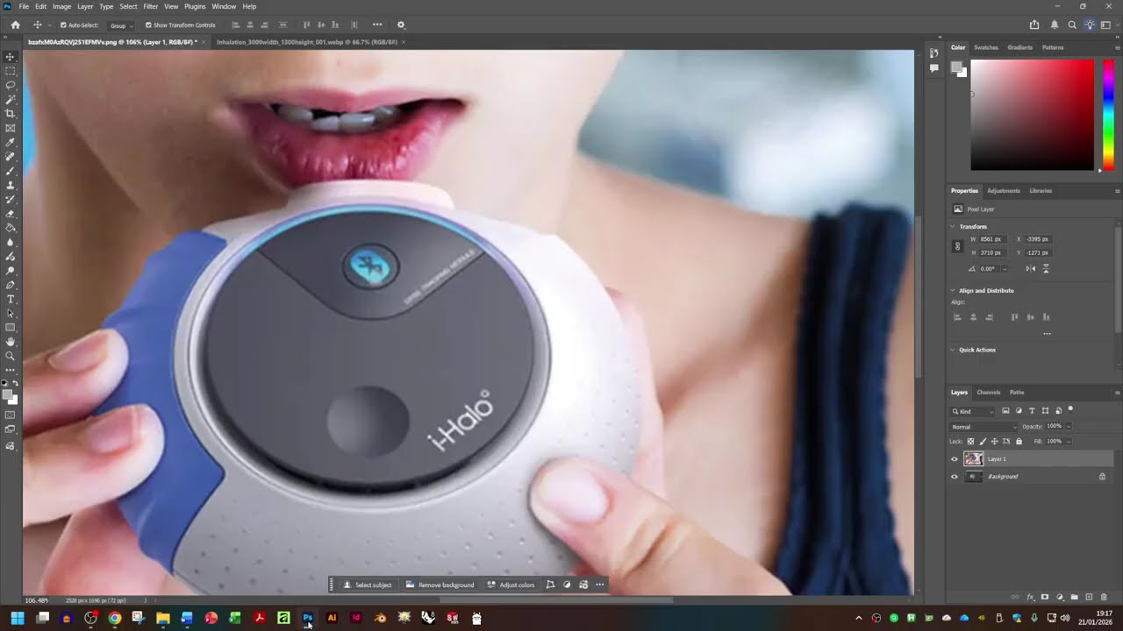Viewport: 1123px width, 631px height.
Task: Toggle the layer filter on/off switch
Action: 1070,409
